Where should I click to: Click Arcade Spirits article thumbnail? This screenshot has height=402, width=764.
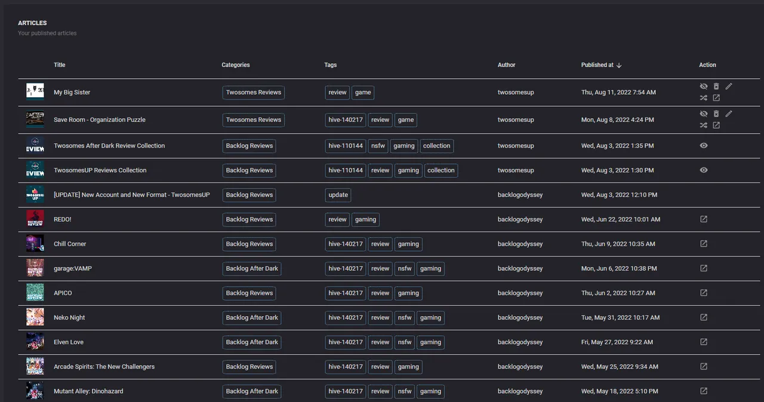35,366
